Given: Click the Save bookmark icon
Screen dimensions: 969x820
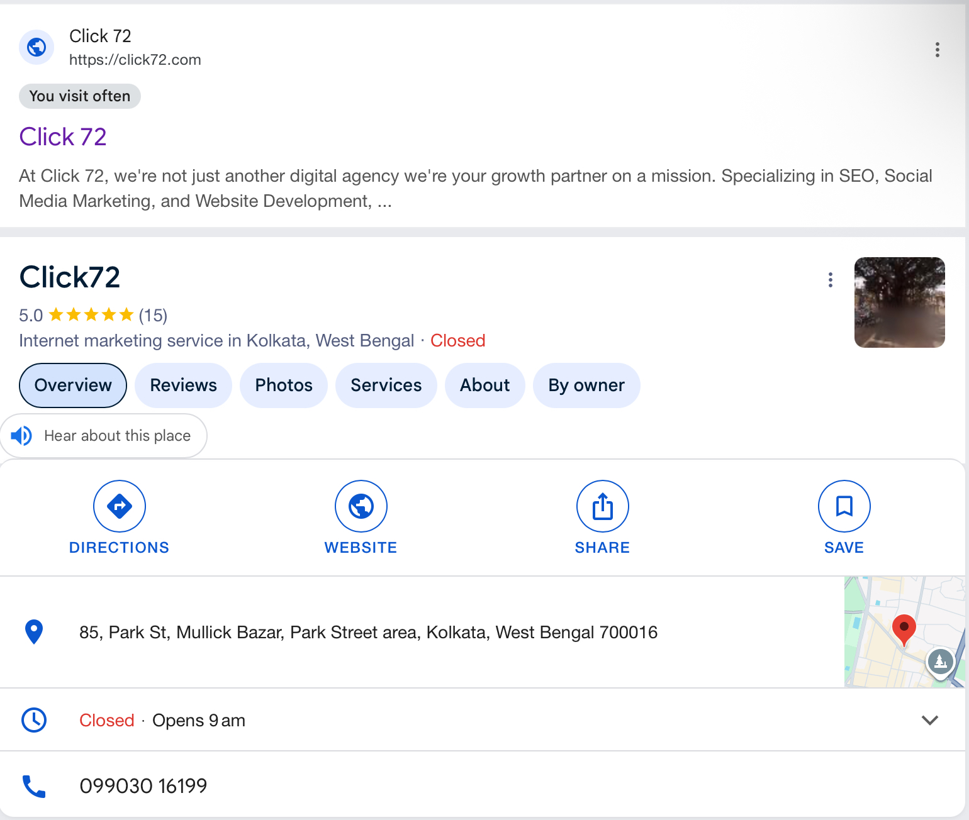Looking at the screenshot, I should coord(844,506).
